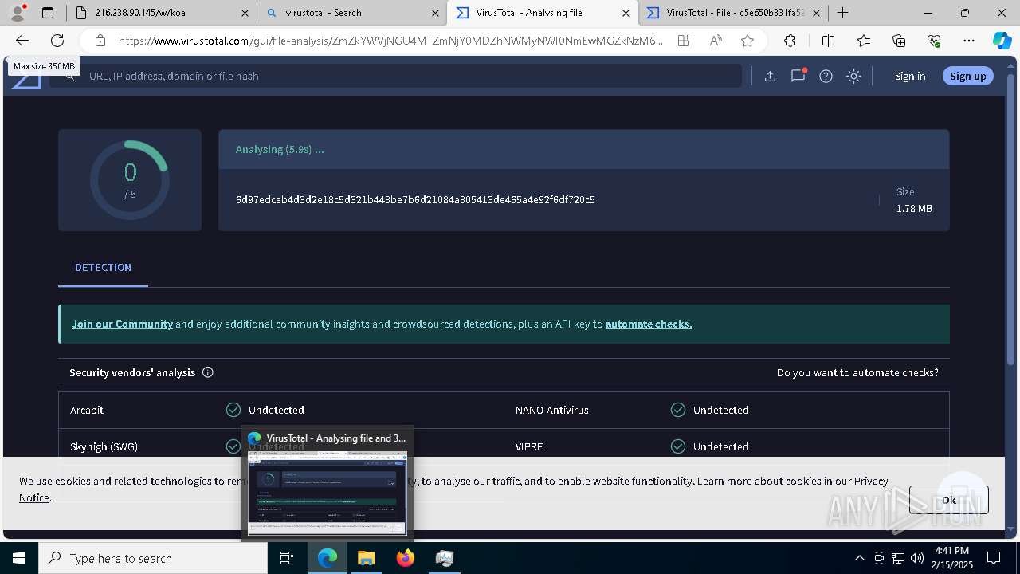1020x574 pixels.
Task: Open the Favorites list icon
Action: pos(864,41)
